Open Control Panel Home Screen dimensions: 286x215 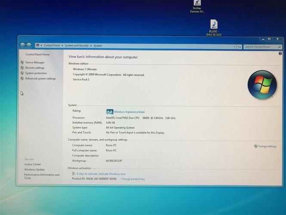37,54
